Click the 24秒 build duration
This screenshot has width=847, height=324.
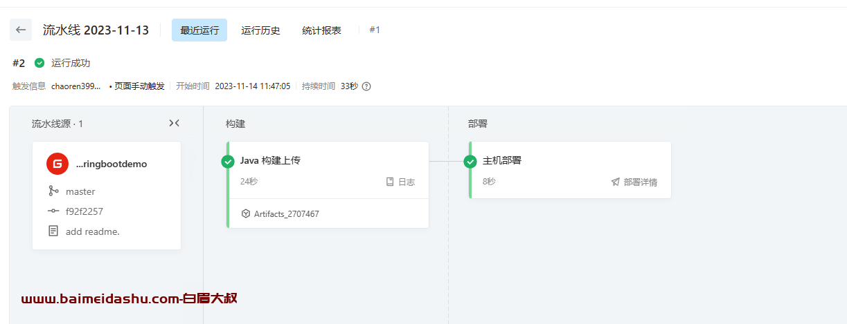coord(249,182)
